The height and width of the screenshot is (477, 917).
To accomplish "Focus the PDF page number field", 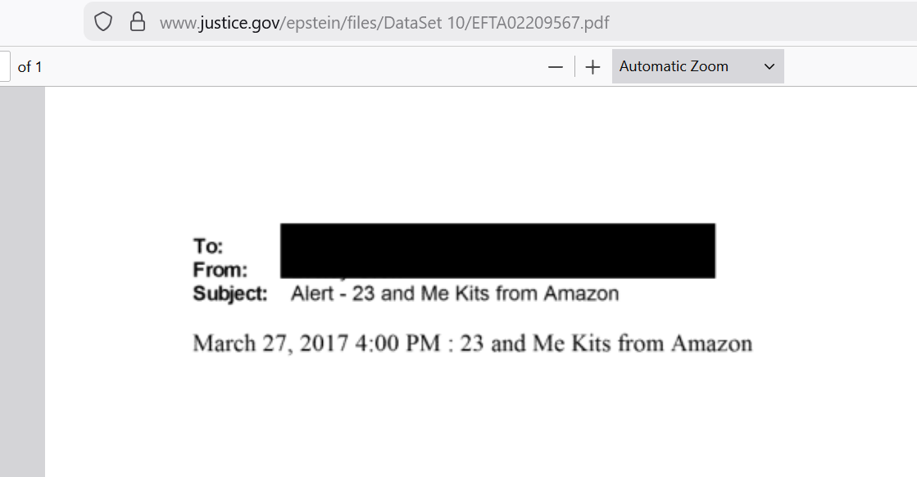I will (5, 66).
